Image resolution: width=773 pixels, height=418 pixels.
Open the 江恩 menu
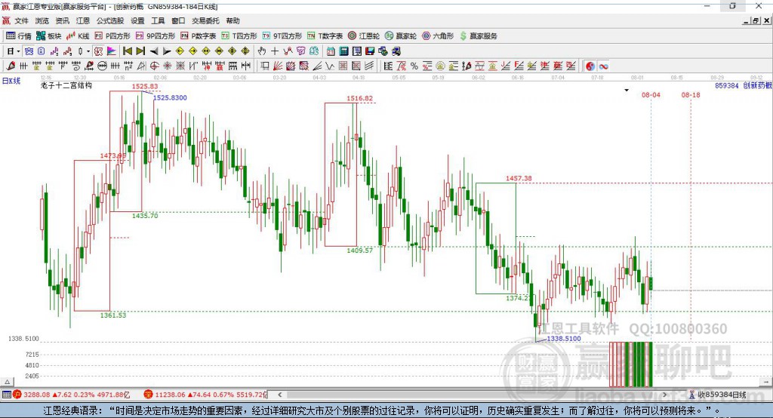click(x=83, y=20)
